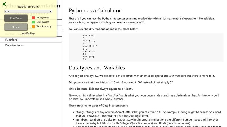Click the 'Python as a Calculator' heading
Screen dimensions: 227x127
(x=95, y=11)
